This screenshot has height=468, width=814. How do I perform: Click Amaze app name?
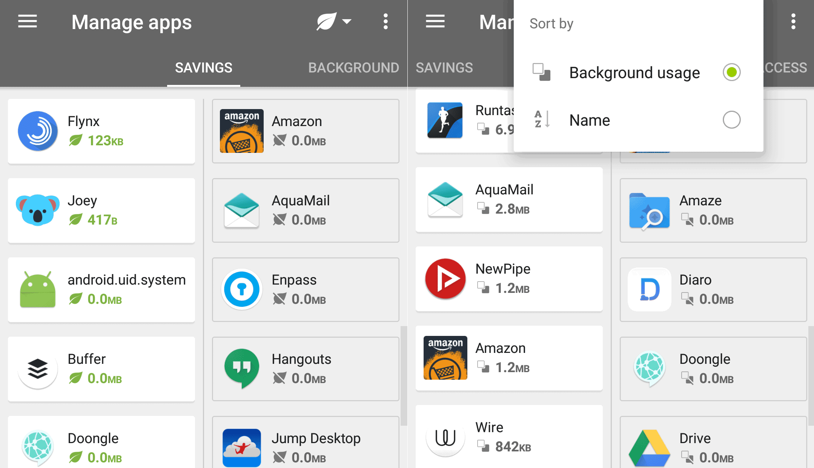click(700, 201)
